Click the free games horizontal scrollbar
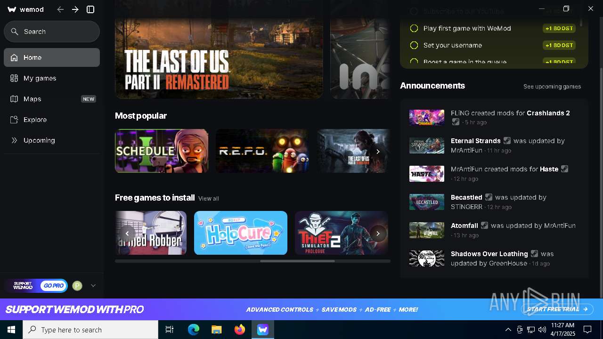This screenshot has width=603, height=339. click(297, 261)
